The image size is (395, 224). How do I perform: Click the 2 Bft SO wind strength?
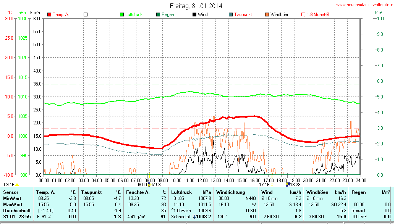271,217
